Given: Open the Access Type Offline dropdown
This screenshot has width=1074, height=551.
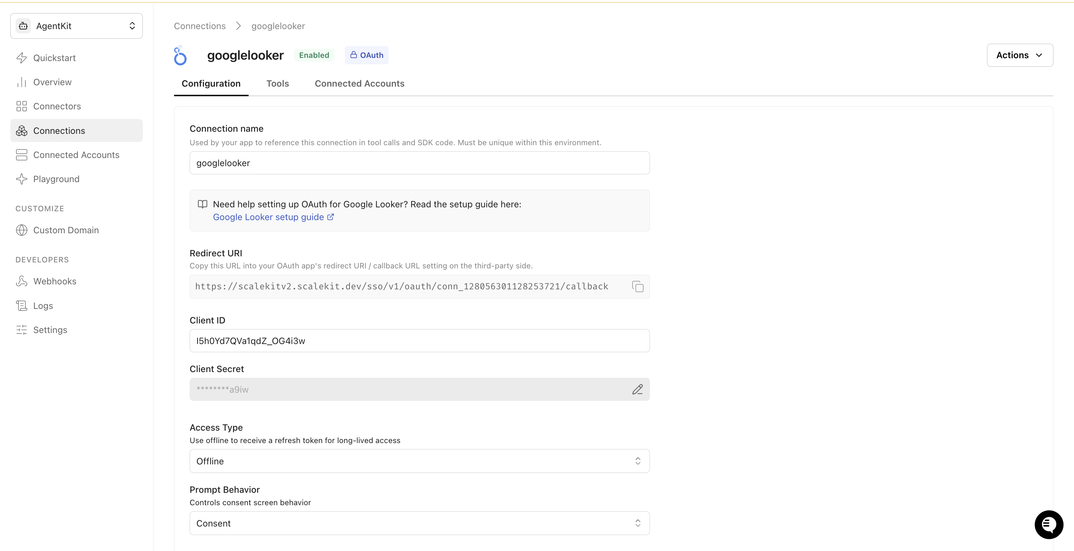Looking at the screenshot, I should pyautogui.click(x=419, y=461).
